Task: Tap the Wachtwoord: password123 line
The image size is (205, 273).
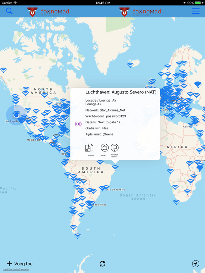Action: (106, 116)
